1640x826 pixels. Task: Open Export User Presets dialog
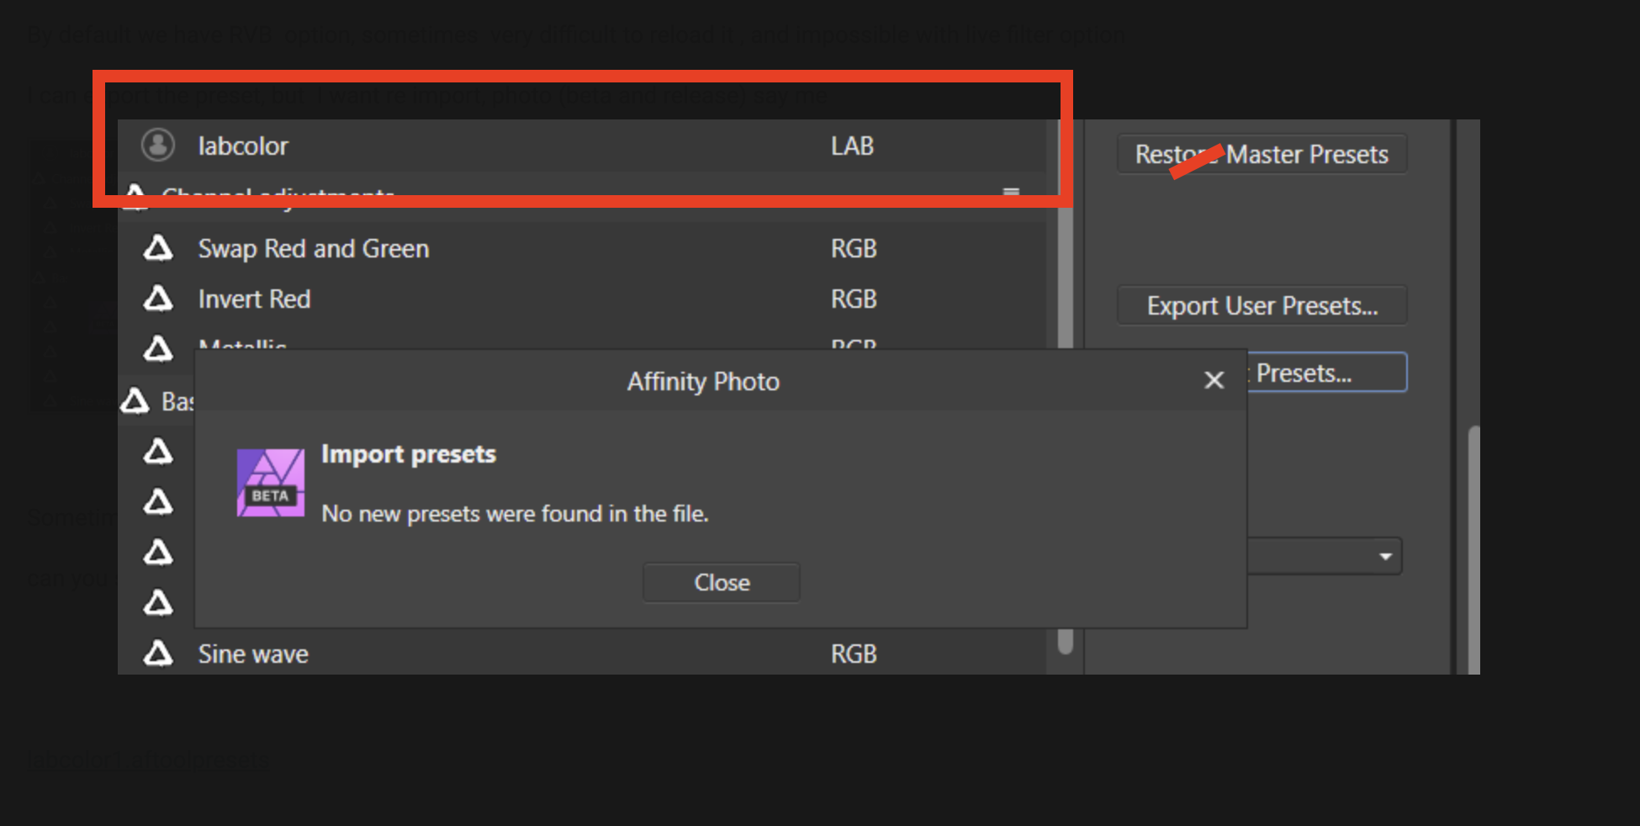1261,305
